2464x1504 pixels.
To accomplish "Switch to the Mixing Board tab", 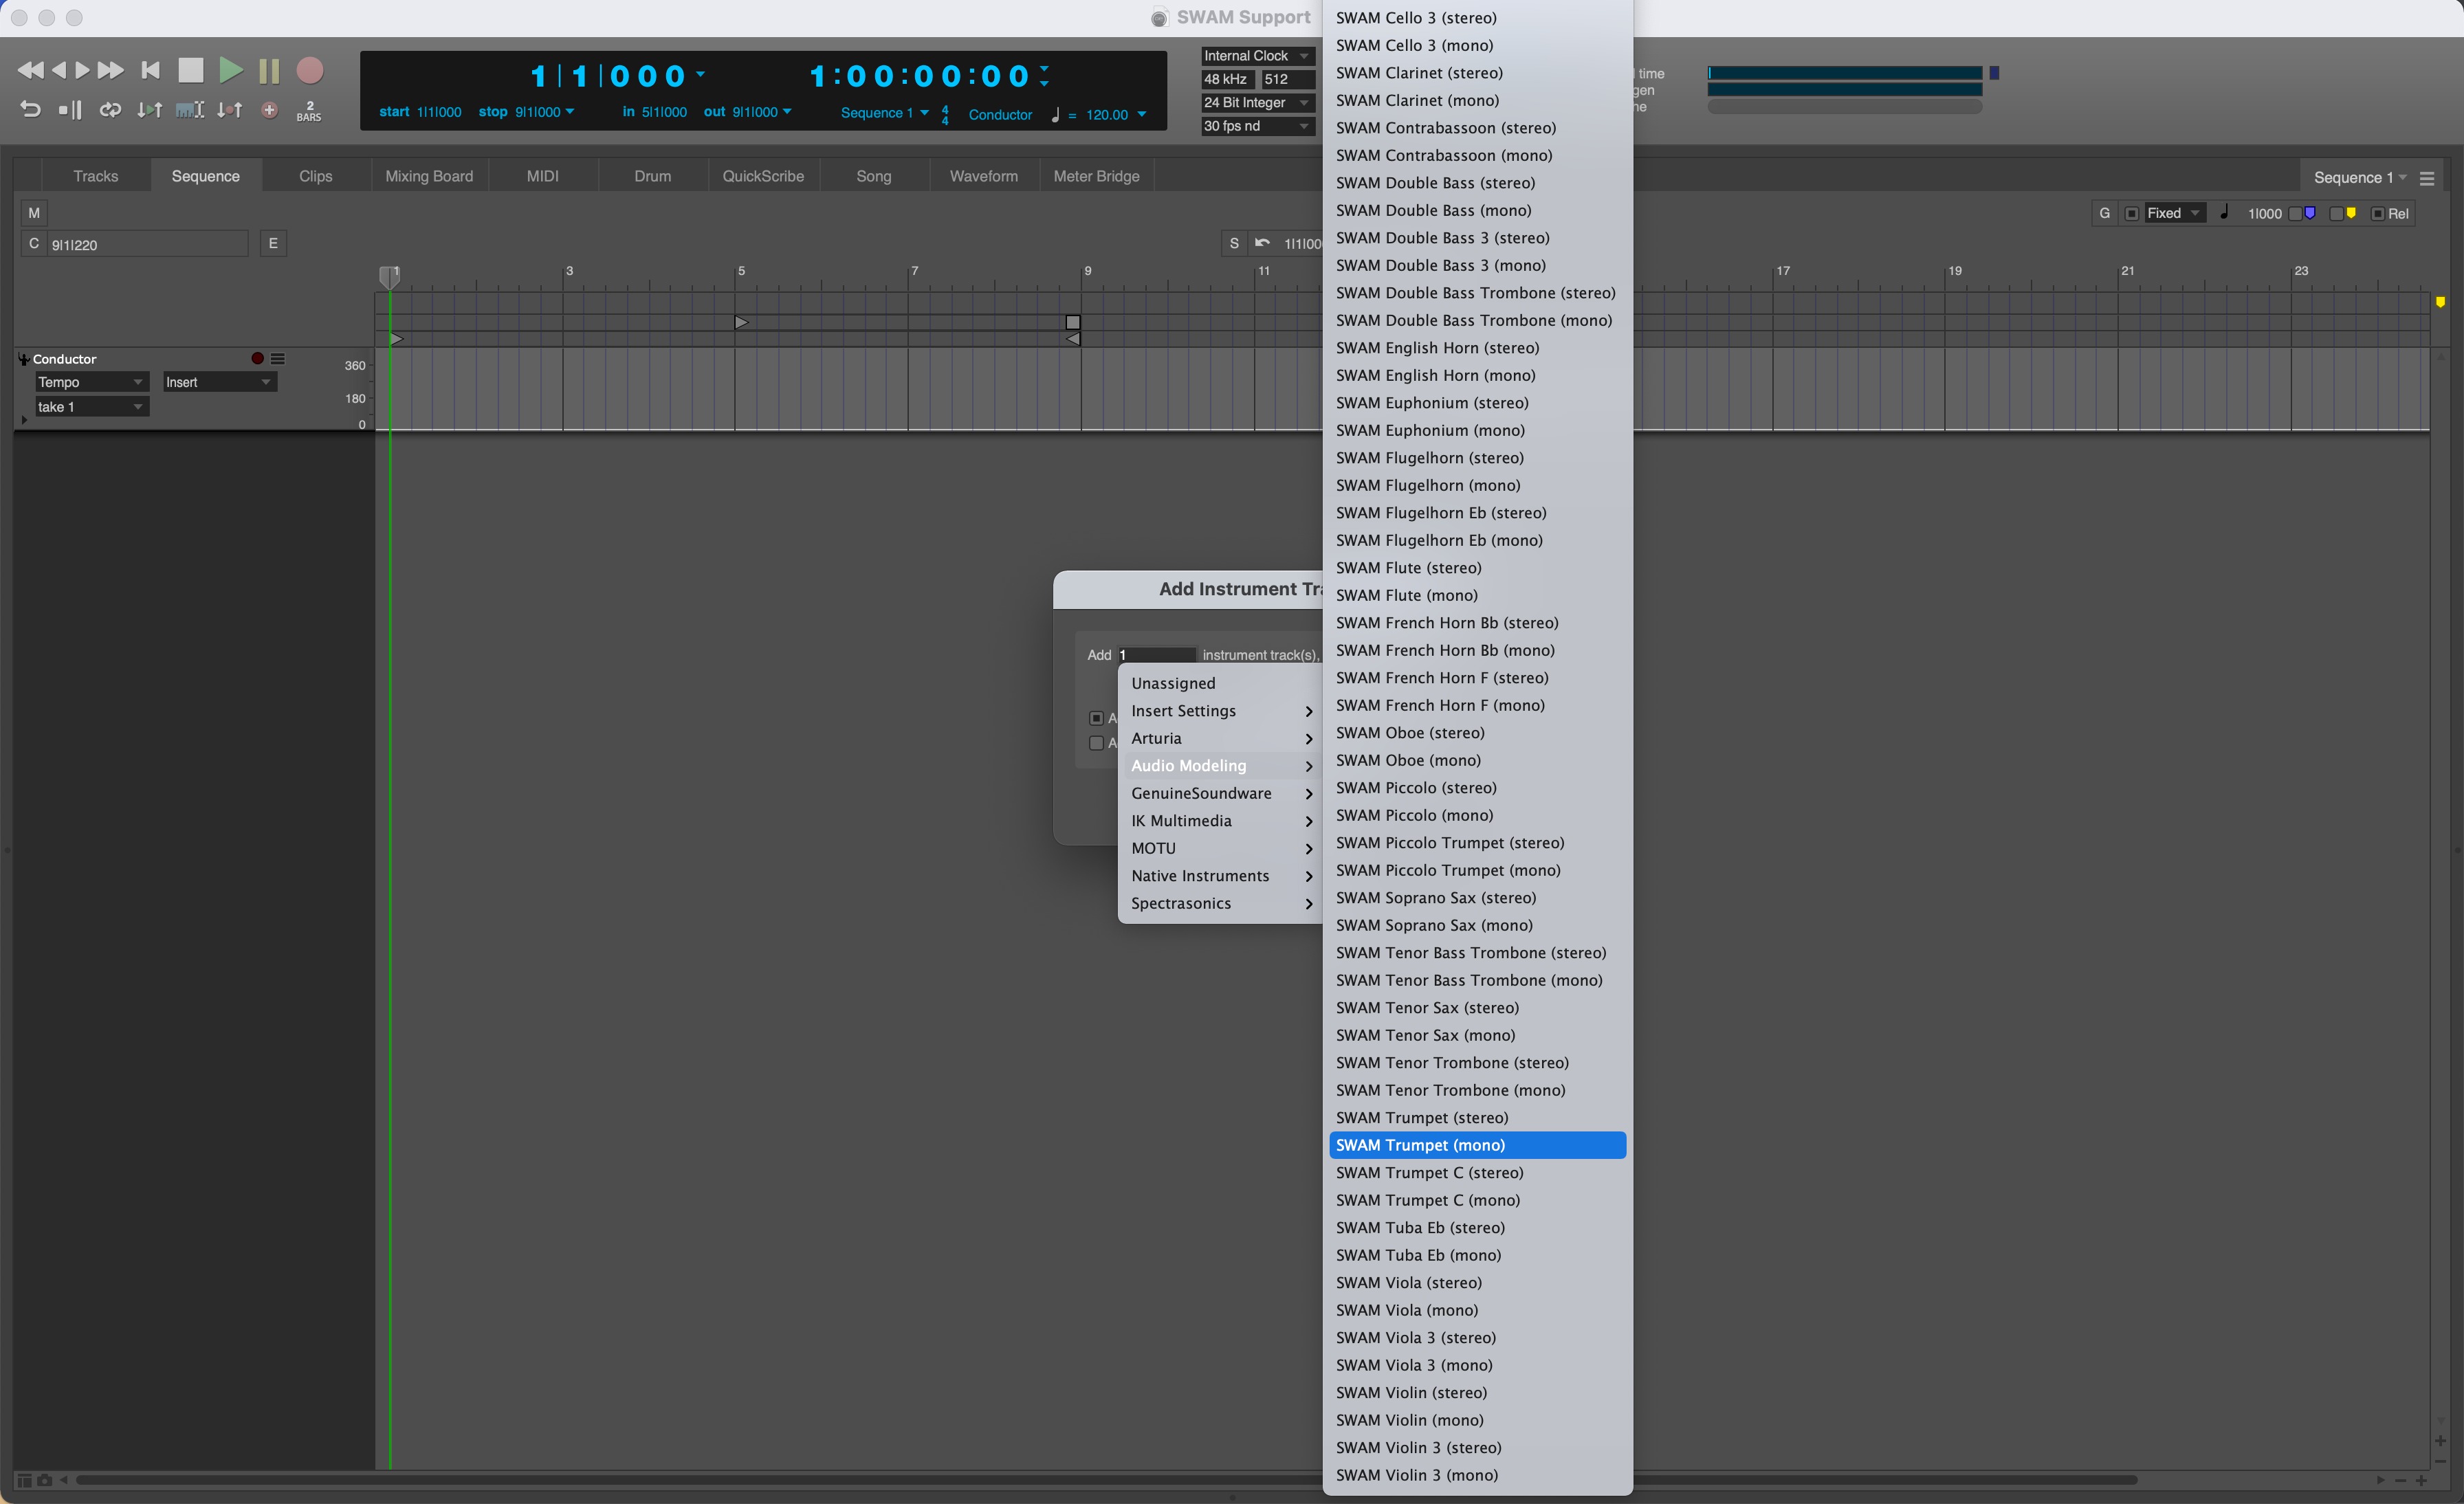I will [x=429, y=176].
